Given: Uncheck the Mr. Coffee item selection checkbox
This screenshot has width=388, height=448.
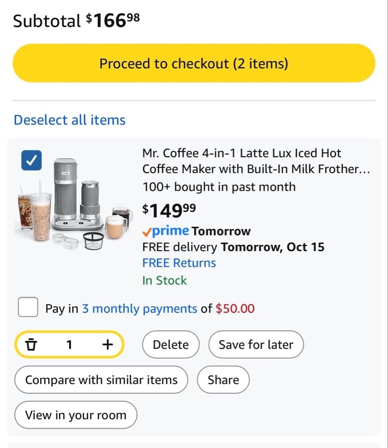Looking at the screenshot, I should pyautogui.click(x=31, y=160).
